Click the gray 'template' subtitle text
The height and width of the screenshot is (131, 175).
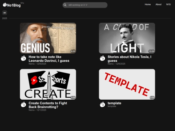[x=112, y=106]
